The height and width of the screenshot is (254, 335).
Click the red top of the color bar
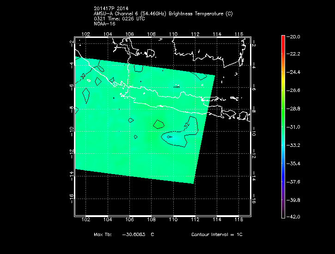283,38
